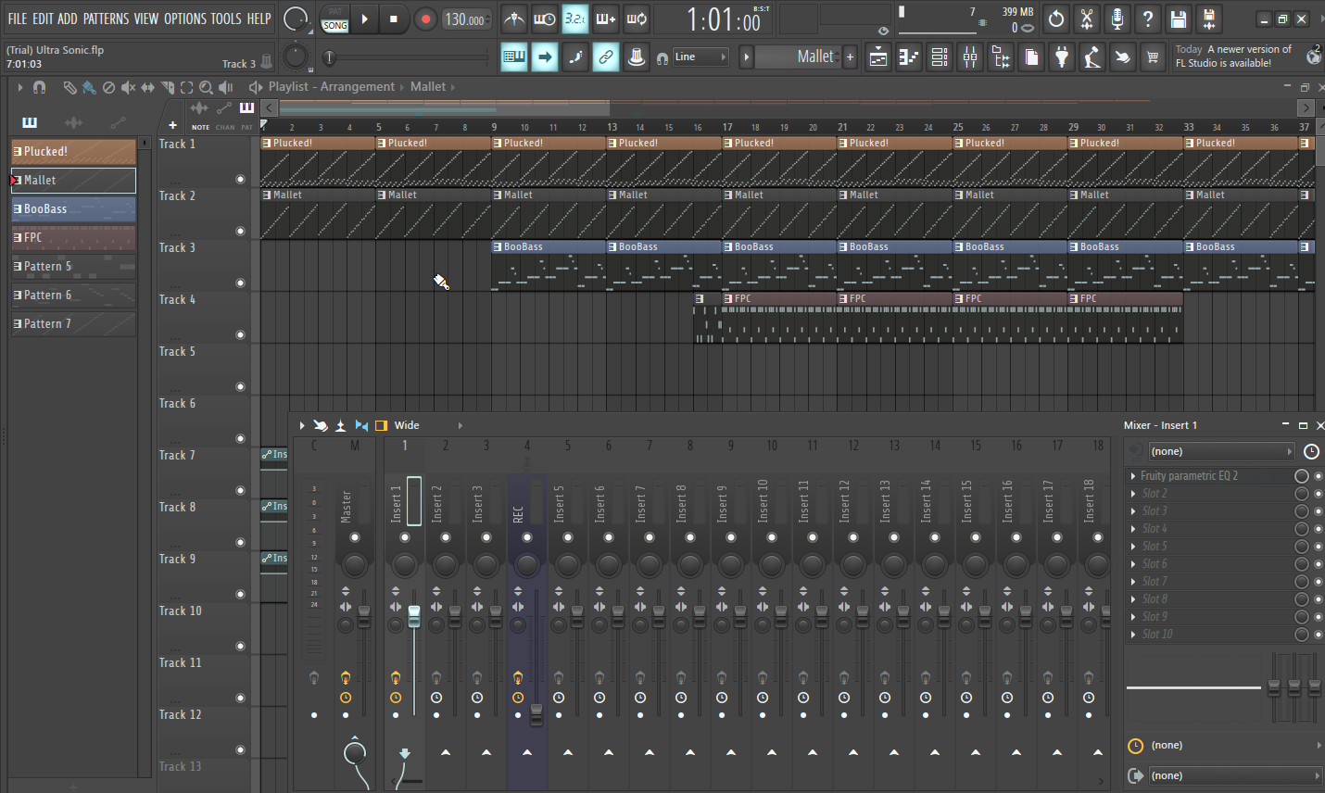The width and height of the screenshot is (1325, 793).
Task: Click the Save project floppy disk icon
Action: pos(1179,19)
